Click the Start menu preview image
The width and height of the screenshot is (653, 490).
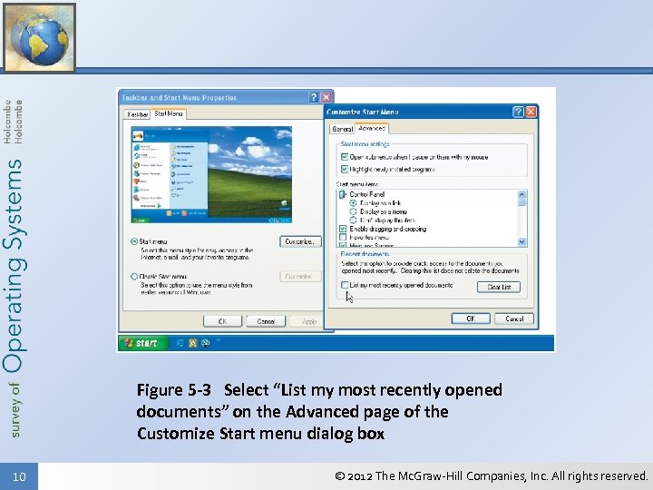pos(211,175)
